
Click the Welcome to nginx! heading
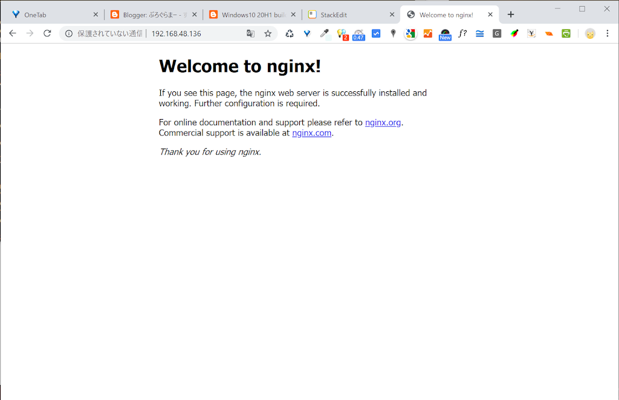[x=239, y=66]
